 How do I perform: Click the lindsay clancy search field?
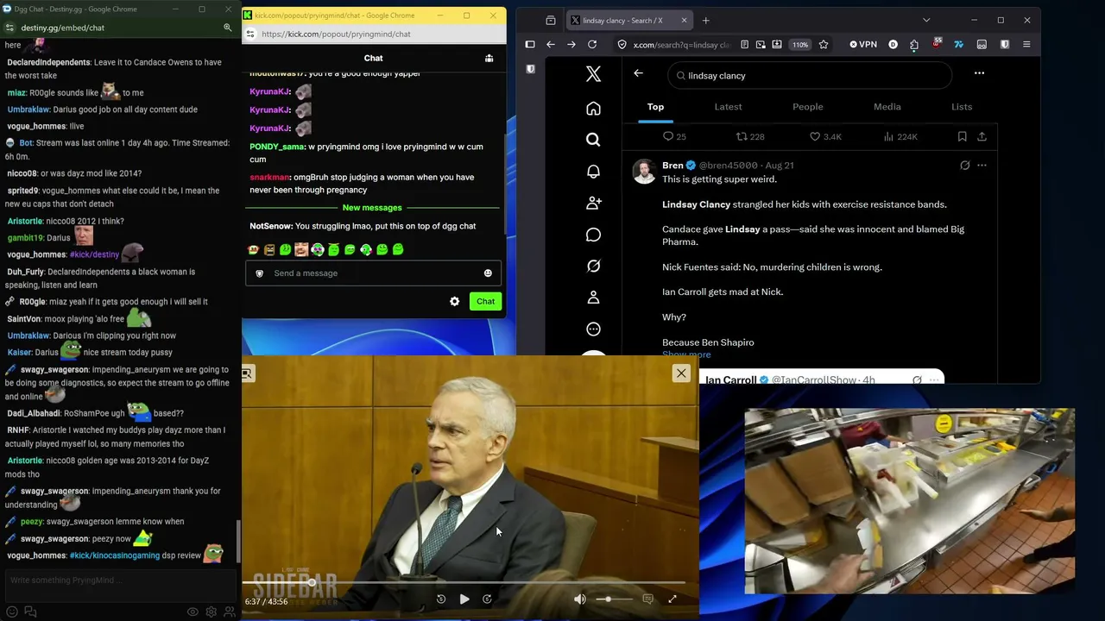tap(810, 76)
